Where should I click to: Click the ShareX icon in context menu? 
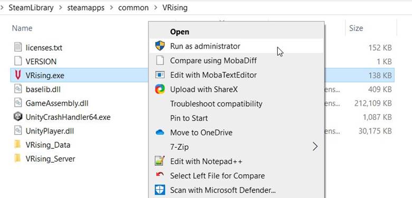160,89
